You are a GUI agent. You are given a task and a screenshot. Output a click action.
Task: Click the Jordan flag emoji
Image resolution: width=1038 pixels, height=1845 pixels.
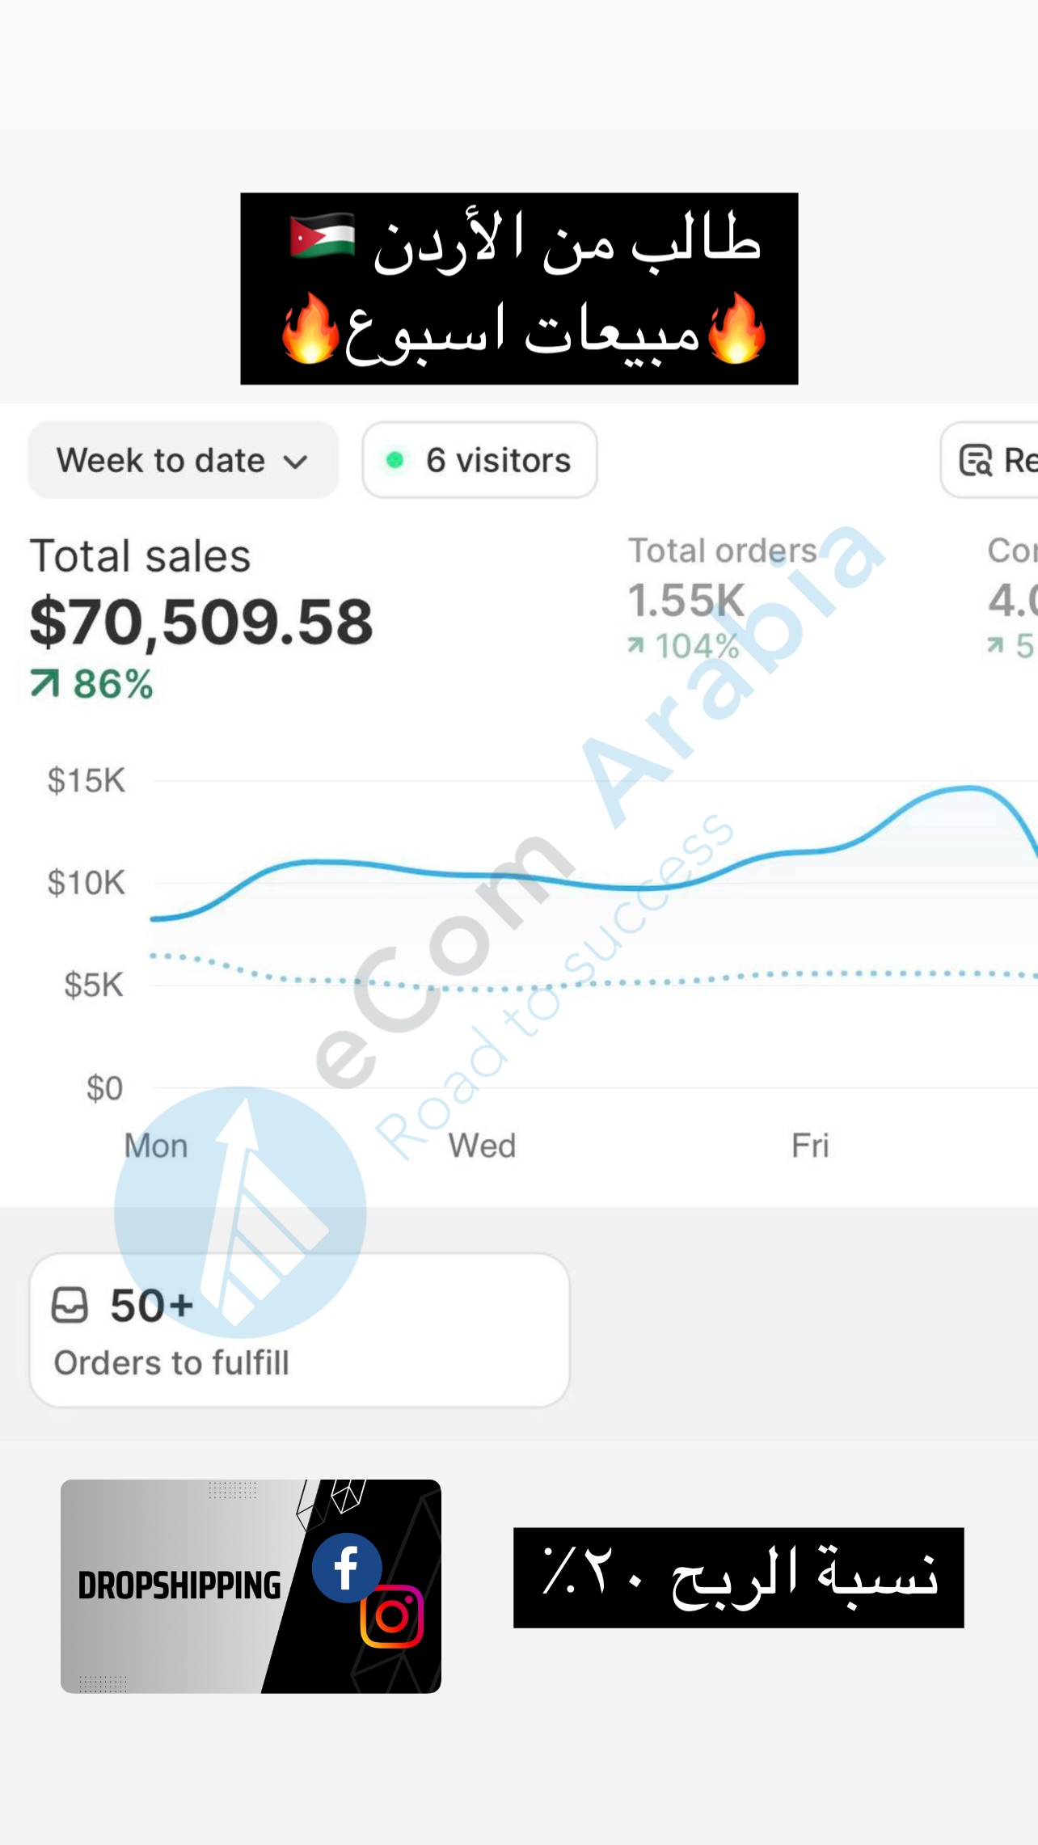323,236
